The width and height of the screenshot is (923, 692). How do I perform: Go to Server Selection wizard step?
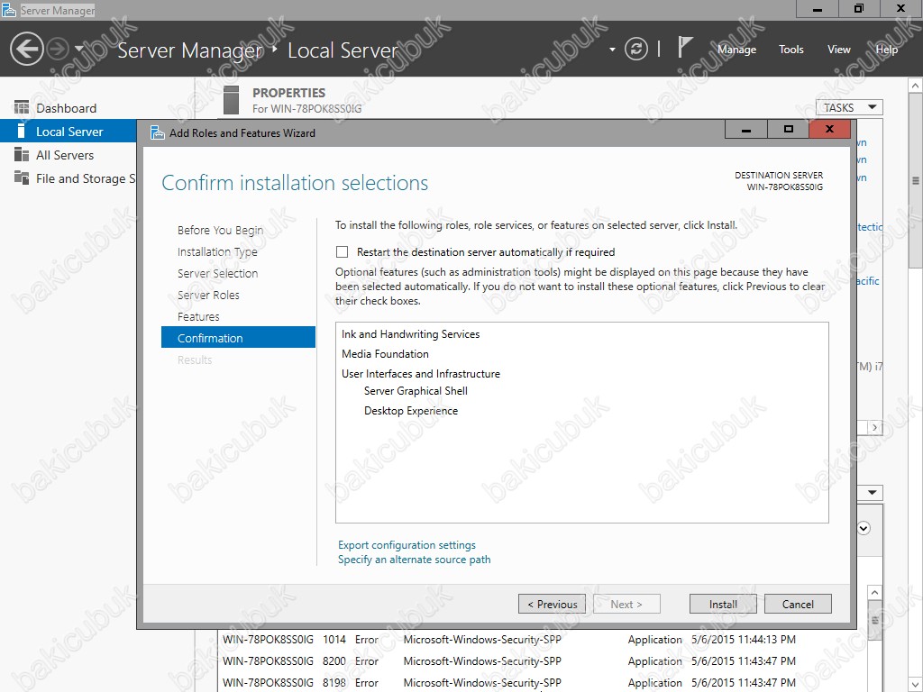(x=218, y=274)
